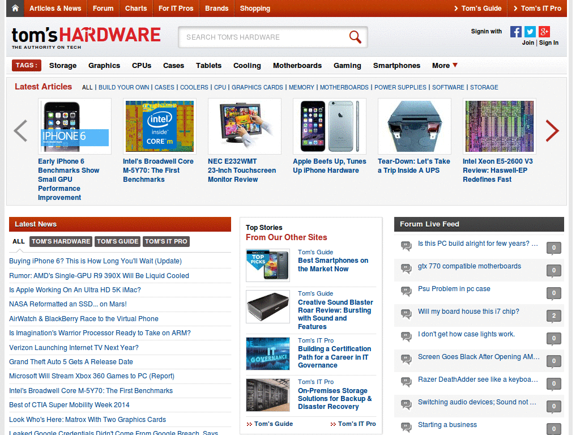Open the Forum menu item

click(103, 8)
